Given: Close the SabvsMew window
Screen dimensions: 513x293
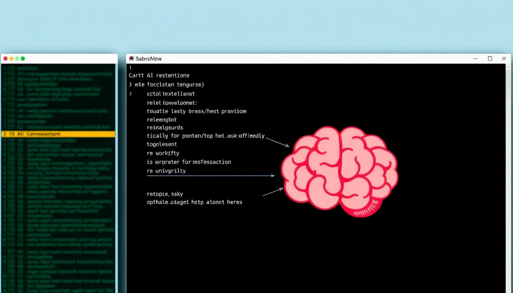Looking at the screenshot, I should point(504,59).
